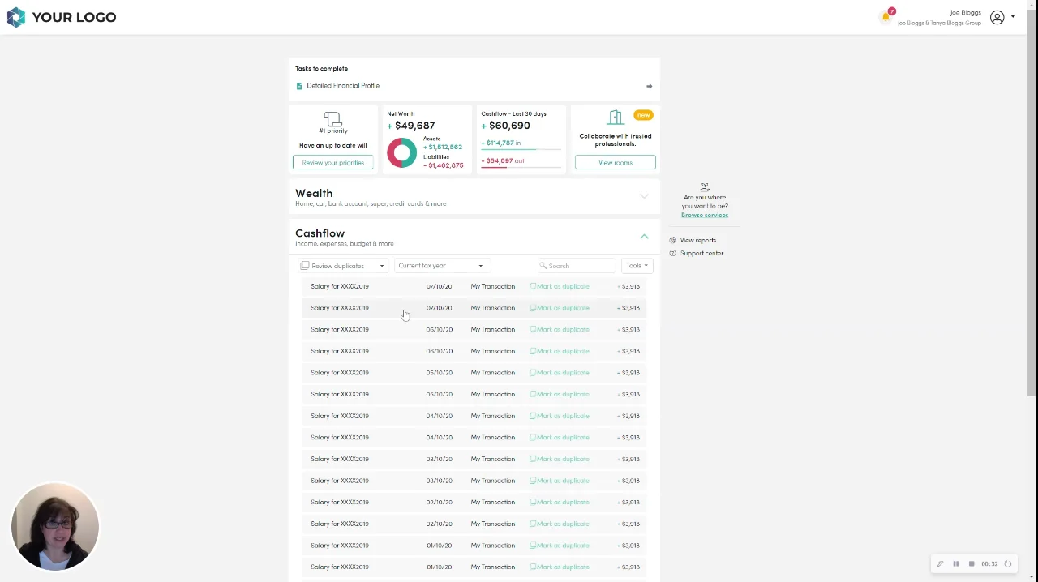1038x582 pixels.
Task: Open the notifications bell with 7 badge
Action: pyautogui.click(x=887, y=15)
